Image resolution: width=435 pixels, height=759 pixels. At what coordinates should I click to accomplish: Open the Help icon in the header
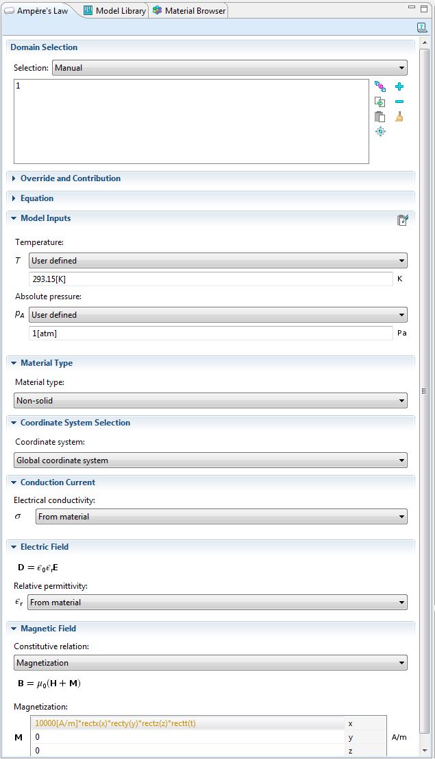pos(422,27)
